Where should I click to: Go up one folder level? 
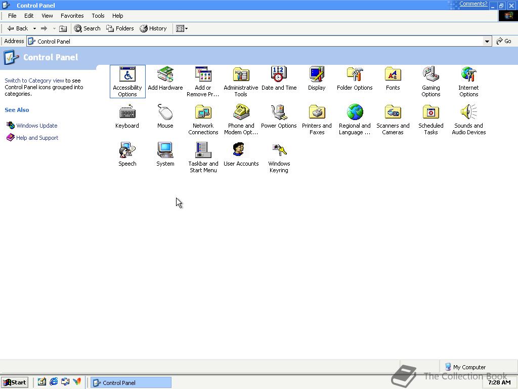(x=63, y=28)
